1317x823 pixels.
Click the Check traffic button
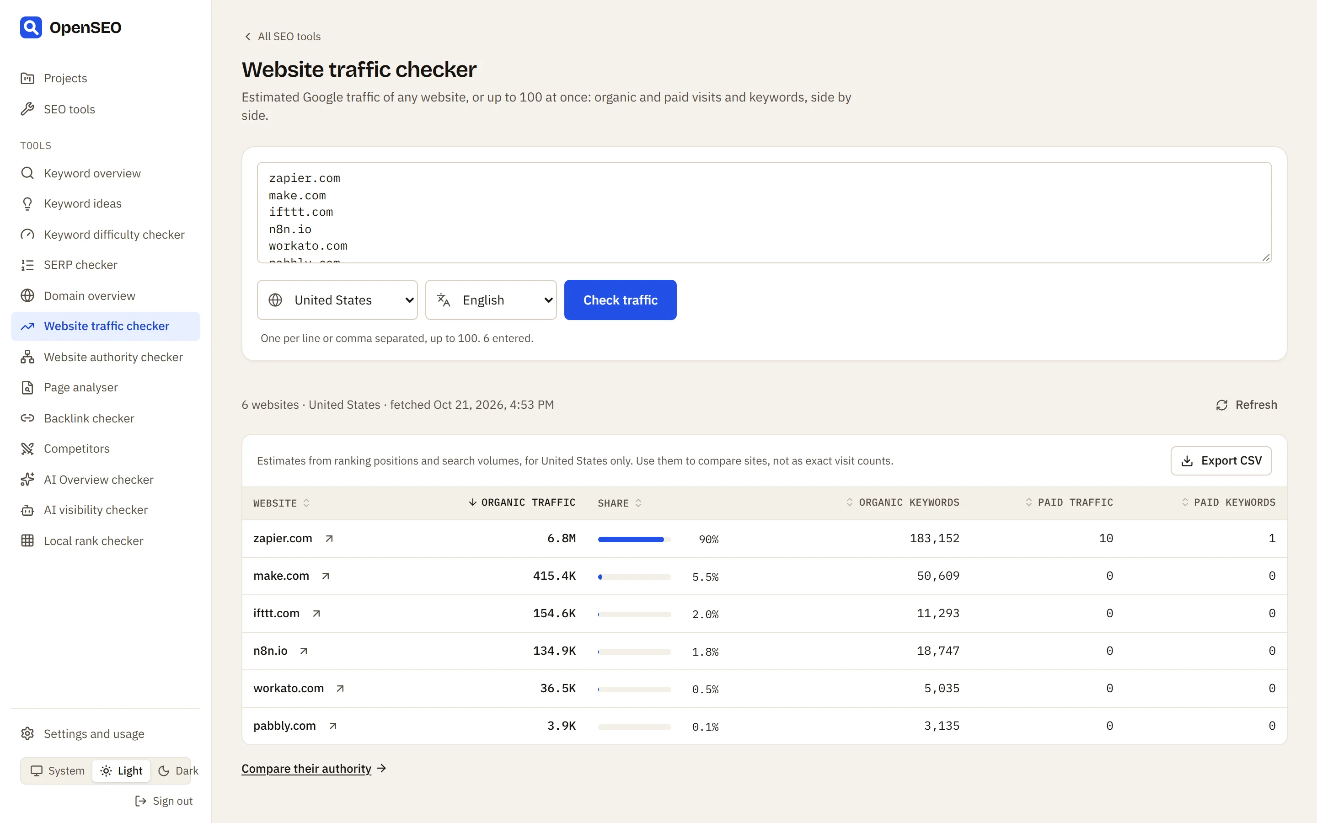[621, 300]
